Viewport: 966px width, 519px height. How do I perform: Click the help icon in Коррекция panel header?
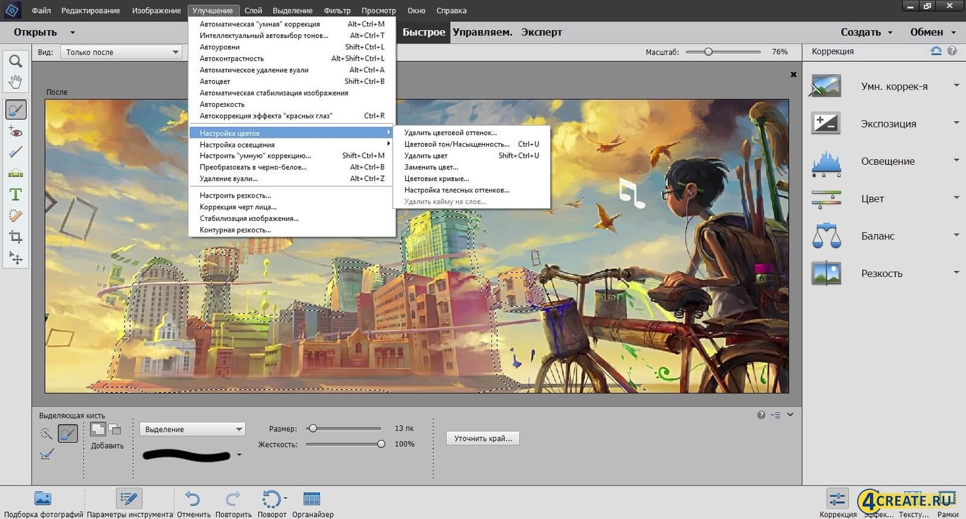(951, 51)
